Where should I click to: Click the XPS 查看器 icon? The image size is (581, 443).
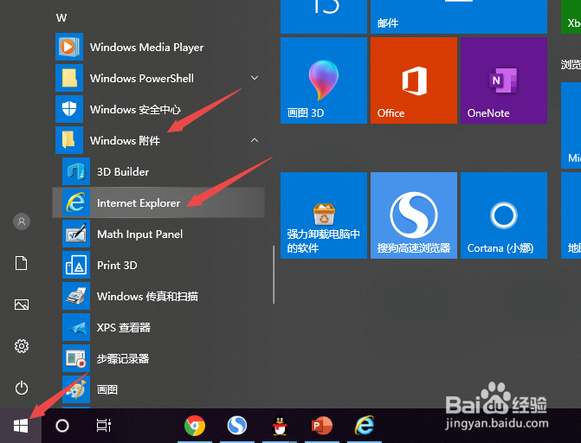(x=76, y=327)
